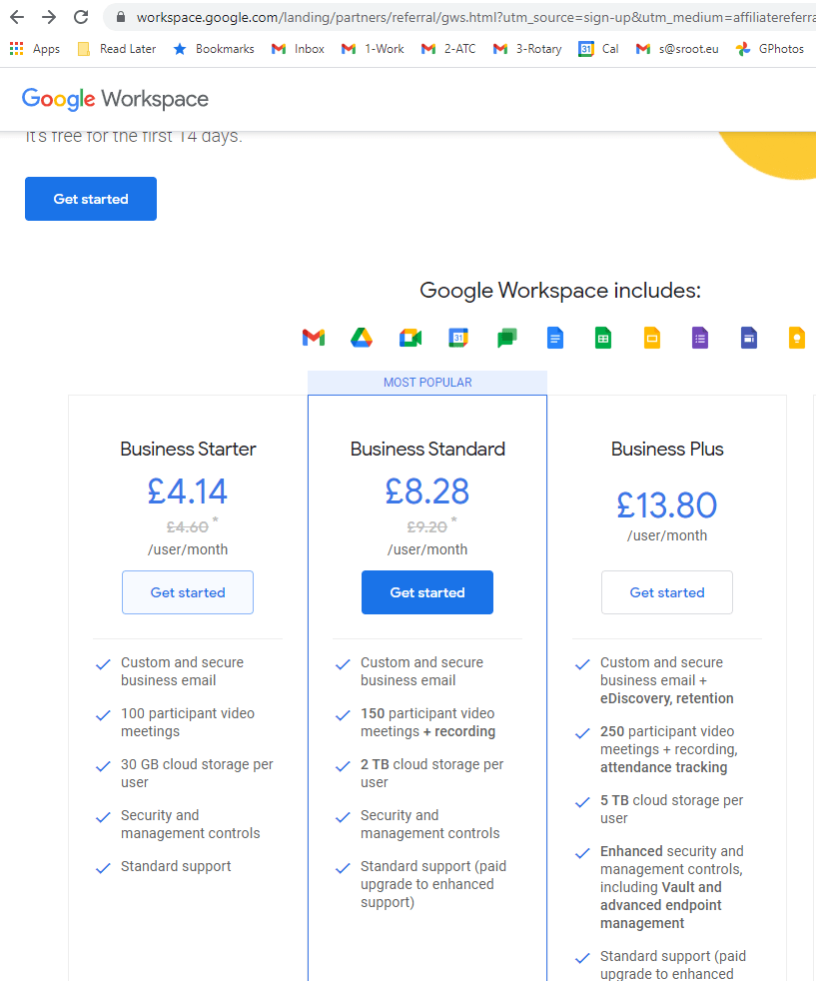Viewport: 816px width, 981px height.
Task: Click the £13.80 price
Action: click(x=666, y=505)
